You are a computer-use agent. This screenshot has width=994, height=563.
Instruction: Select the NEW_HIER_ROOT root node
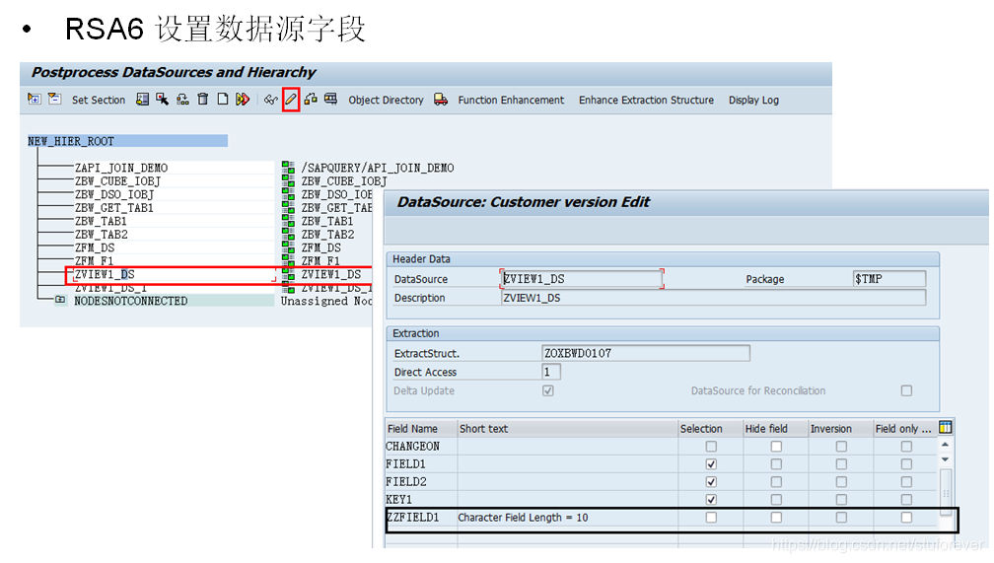127,141
